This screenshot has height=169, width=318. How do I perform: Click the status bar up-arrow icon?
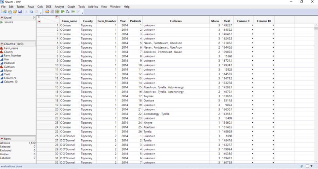[302, 166]
